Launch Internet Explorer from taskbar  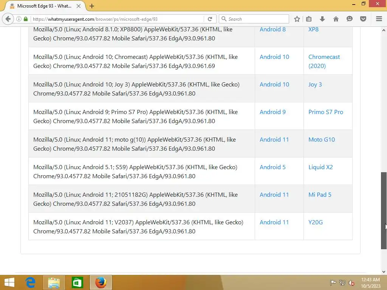pos(30,282)
